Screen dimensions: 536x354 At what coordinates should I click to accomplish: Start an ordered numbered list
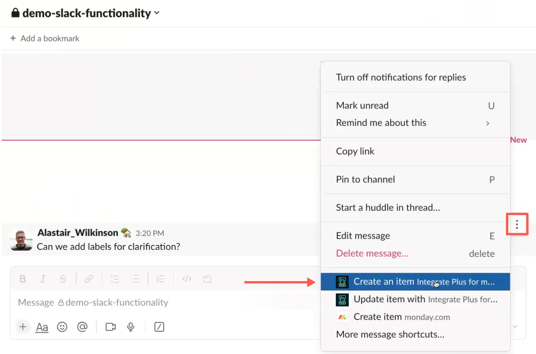pos(115,279)
